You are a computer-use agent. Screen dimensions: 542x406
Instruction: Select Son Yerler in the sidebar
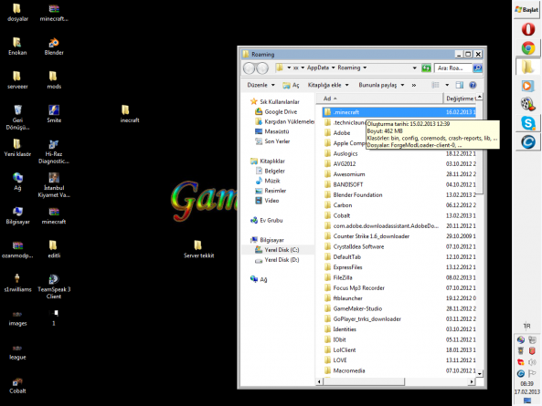click(x=272, y=141)
